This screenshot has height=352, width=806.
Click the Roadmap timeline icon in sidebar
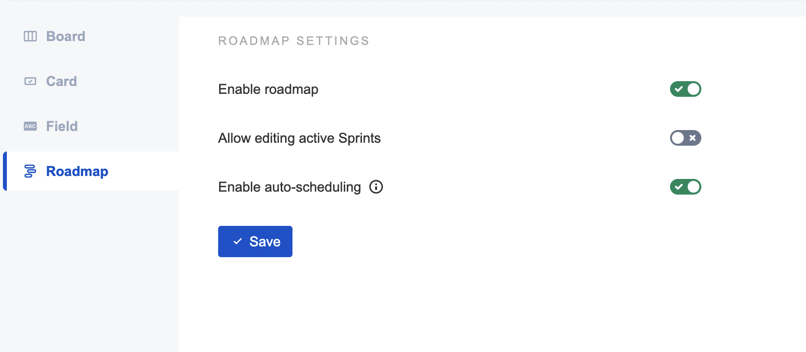coord(30,171)
